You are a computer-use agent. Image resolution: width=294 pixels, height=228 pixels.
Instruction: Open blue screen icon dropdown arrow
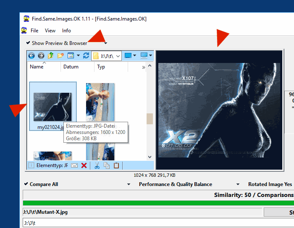pyautogui.click(x=134, y=55)
